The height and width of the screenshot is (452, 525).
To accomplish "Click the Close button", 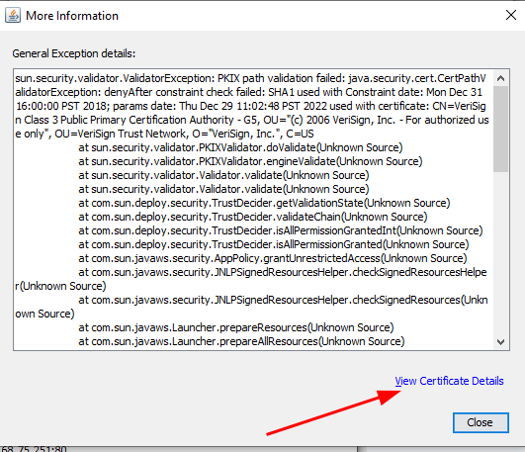I will coord(481,423).
